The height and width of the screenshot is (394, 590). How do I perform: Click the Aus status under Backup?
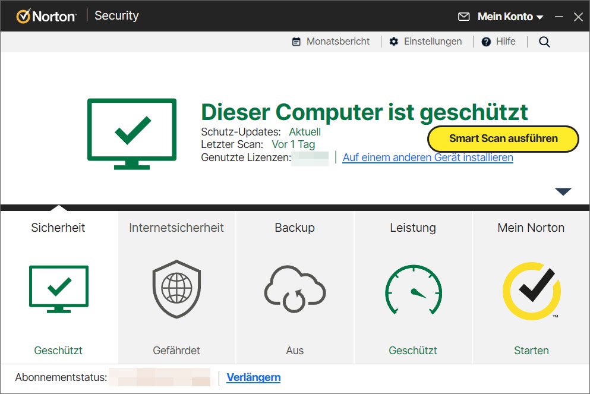point(295,351)
